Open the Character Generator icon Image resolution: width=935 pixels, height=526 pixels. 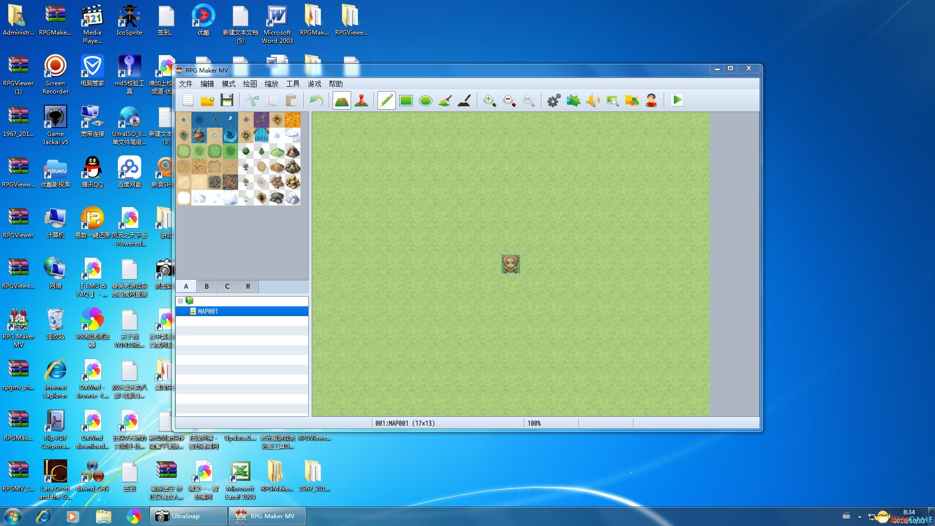point(652,100)
